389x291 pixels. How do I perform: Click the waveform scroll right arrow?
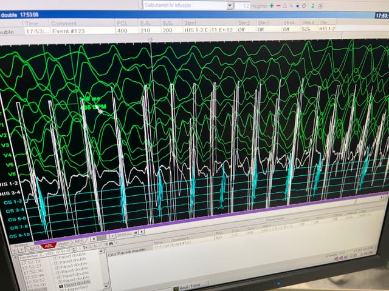[x=112, y=236]
